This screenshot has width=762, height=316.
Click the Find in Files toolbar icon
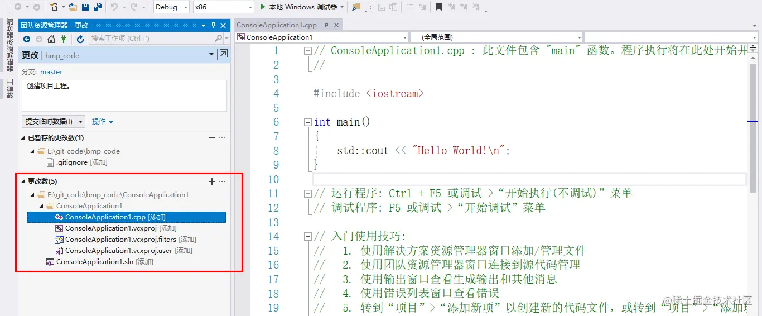coord(356,7)
